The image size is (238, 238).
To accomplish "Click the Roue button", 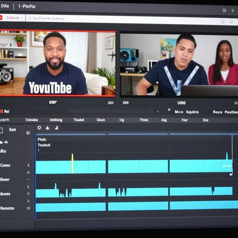I will click(218, 112).
